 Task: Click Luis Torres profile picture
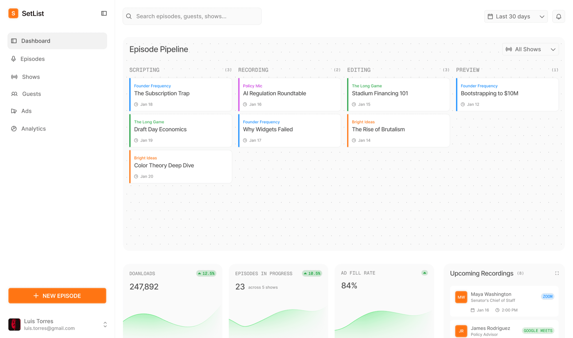pyautogui.click(x=14, y=325)
